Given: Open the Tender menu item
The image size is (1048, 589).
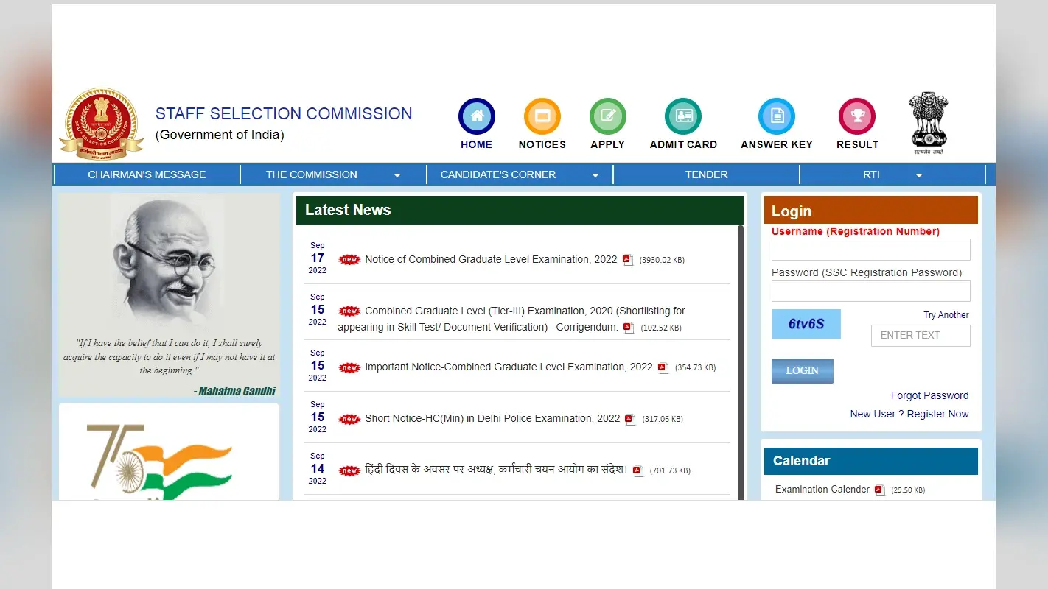Looking at the screenshot, I should (x=706, y=174).
